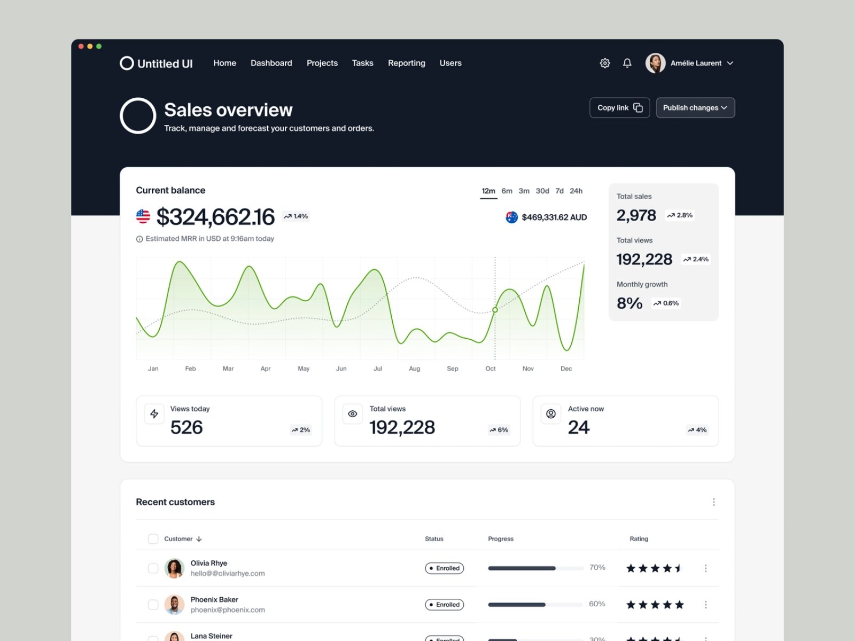Click the 2,978 Total sales value
The image size is (855, 641).
[x=636, y=215]
